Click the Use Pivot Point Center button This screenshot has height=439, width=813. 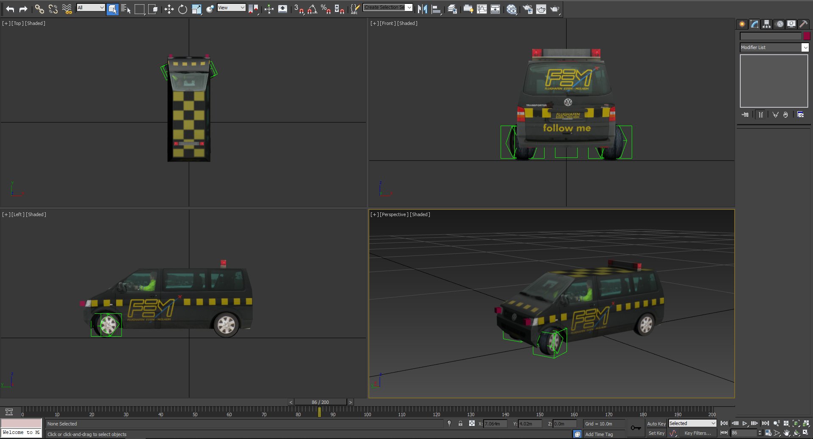pos(253,9)
